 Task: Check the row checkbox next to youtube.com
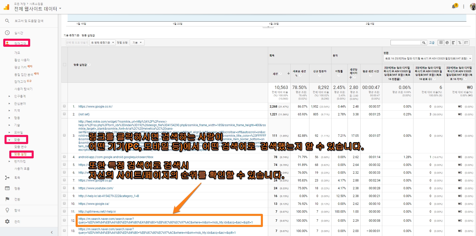64,188
